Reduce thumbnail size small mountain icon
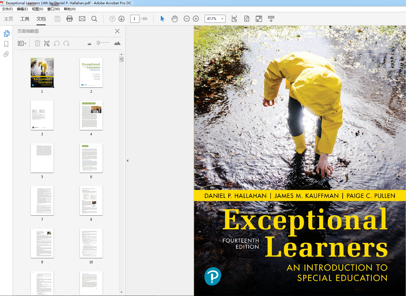 click(90, 44)
